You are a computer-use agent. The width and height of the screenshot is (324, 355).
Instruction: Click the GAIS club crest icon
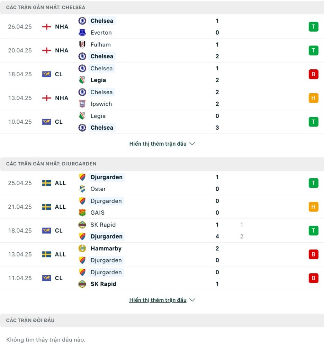coord(82,213)
